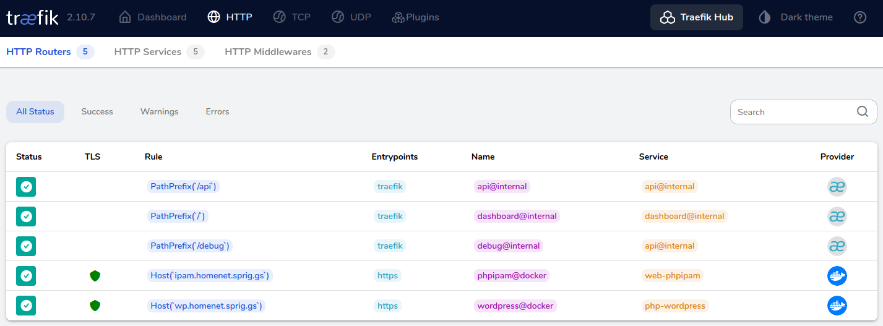883x326 pixels.
Task: Filter routers by Warnings
Action: [160, 112]
